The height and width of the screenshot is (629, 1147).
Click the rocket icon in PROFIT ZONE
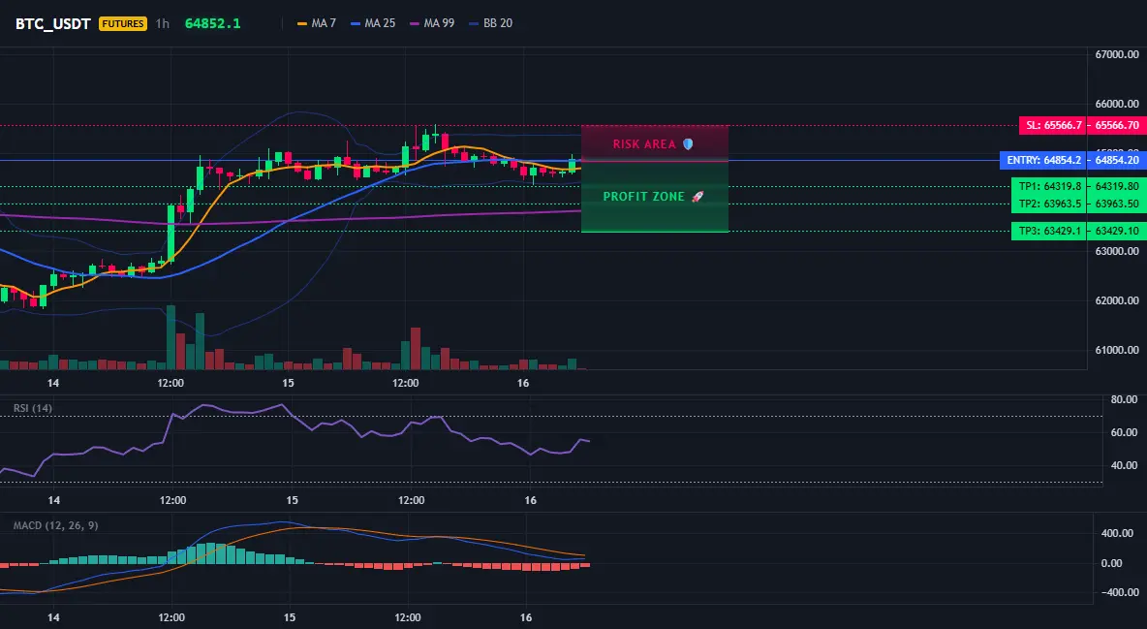click(697, 196)
